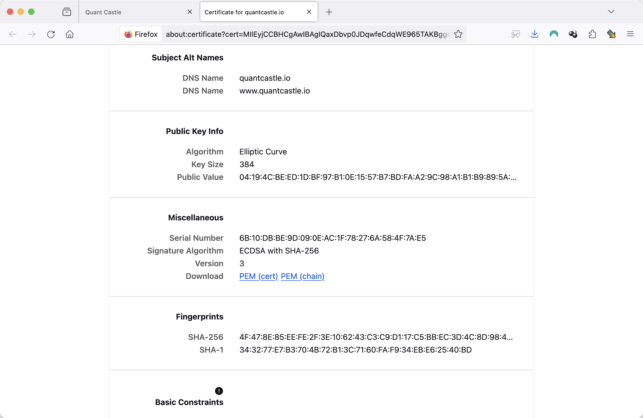Click the yellow minimize window button

(21, 12)
